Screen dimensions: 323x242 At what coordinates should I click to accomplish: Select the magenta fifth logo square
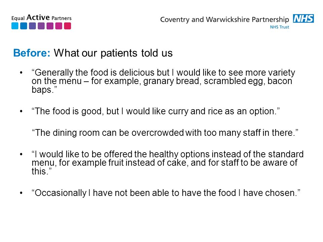click(50, 26)
